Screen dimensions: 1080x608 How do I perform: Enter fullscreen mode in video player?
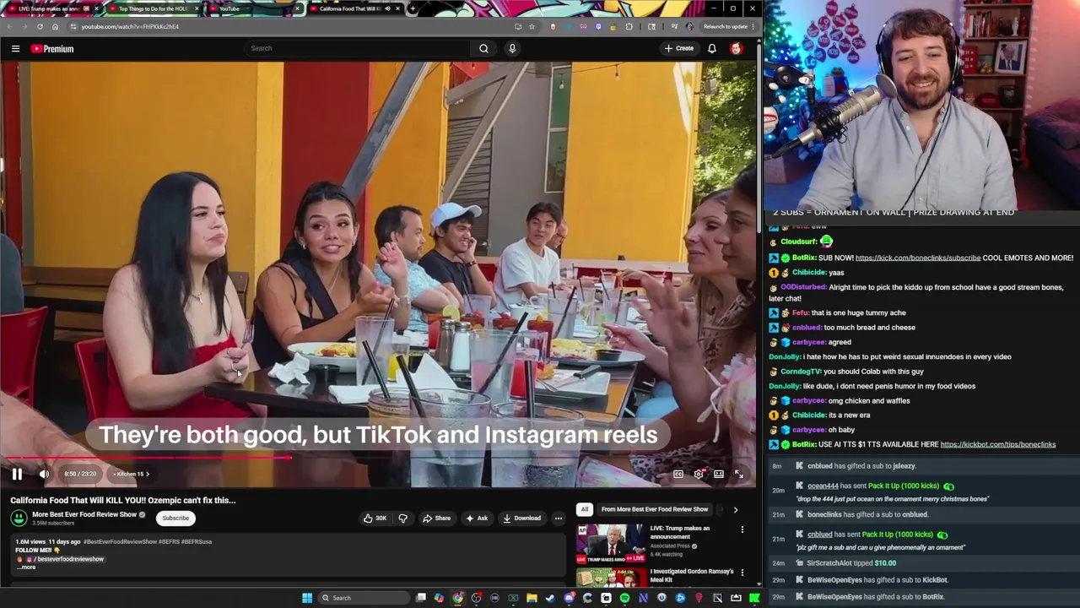coord(739,474)
